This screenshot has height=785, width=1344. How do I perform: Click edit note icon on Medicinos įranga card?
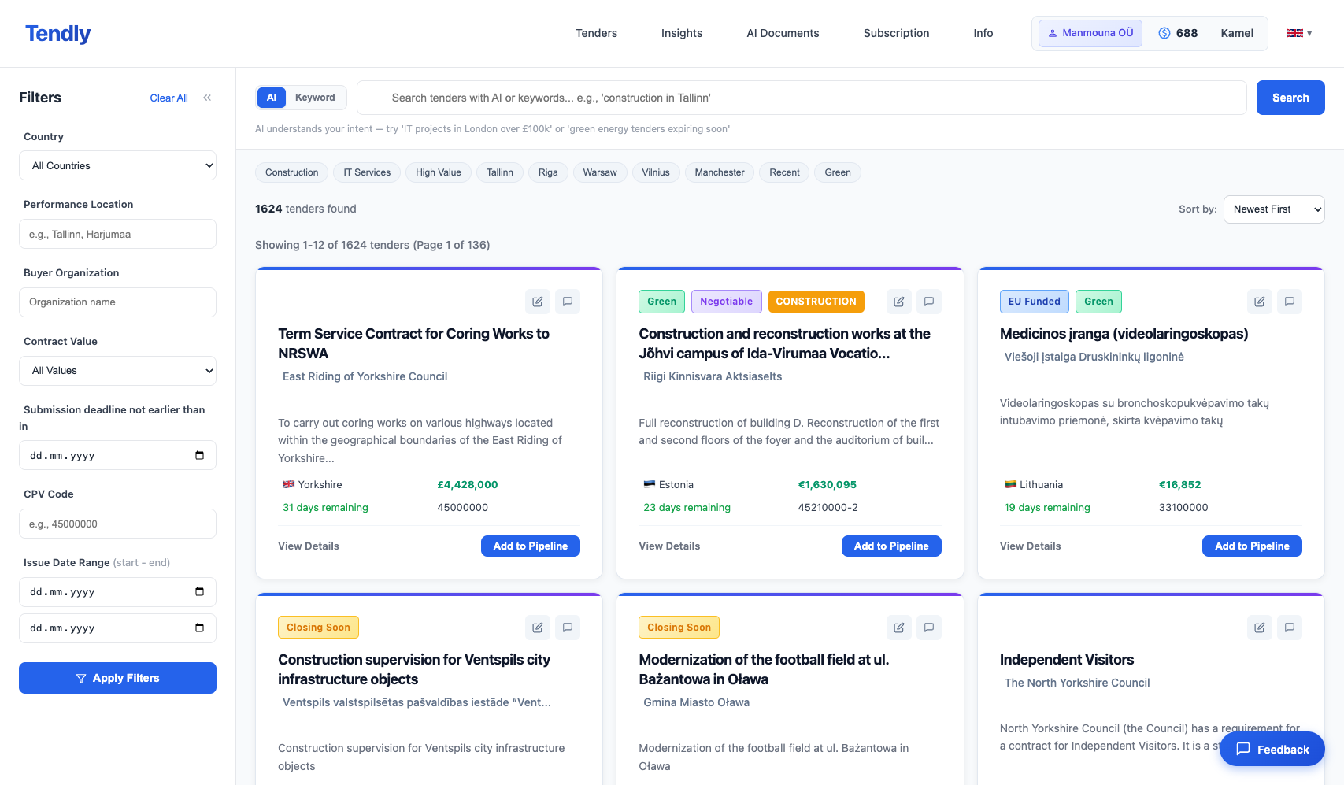pyautogui.click(x=1260, y=302)
